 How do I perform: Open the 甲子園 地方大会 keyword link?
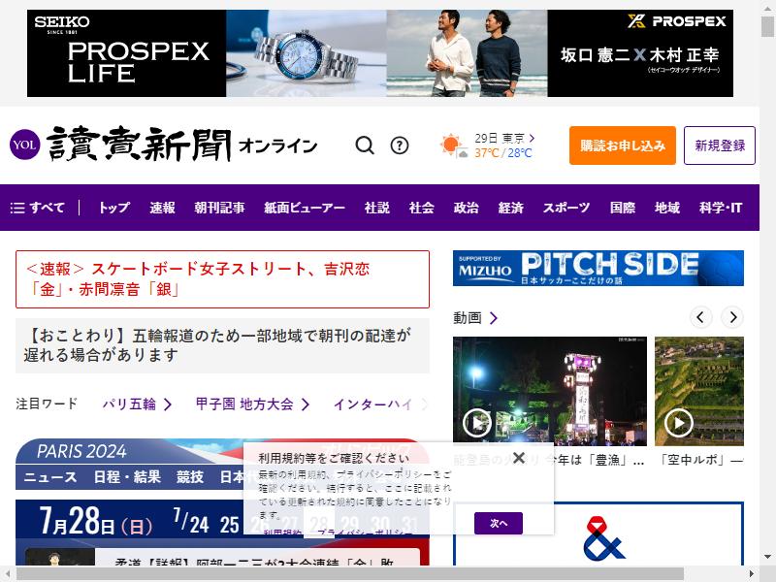click(252, 404)
